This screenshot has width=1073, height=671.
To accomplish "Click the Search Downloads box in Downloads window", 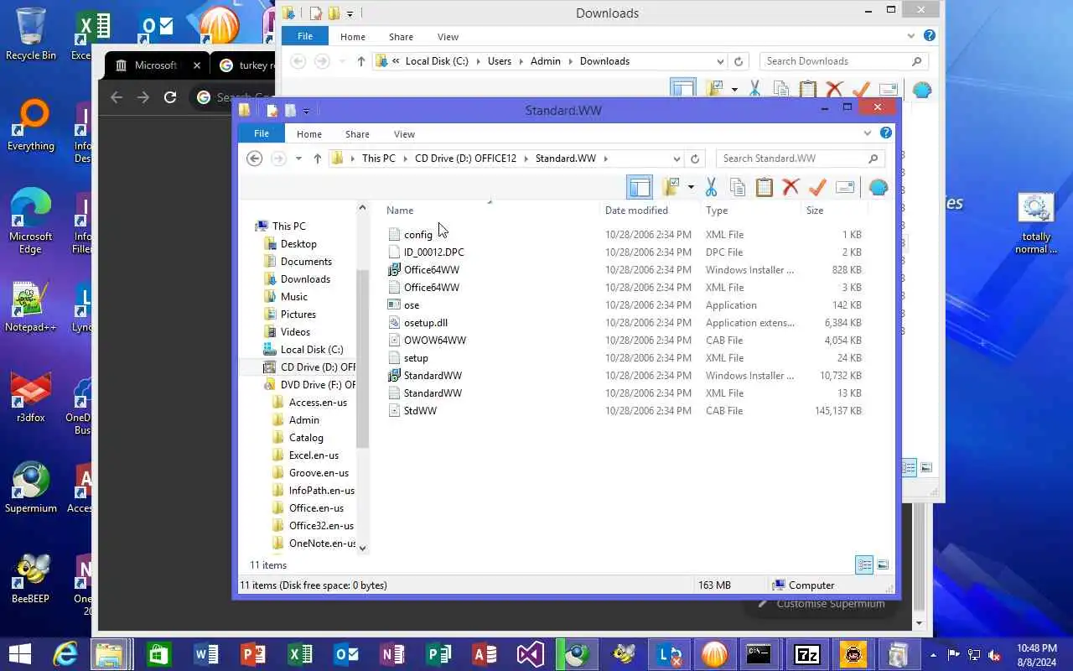I will point(844,61).
